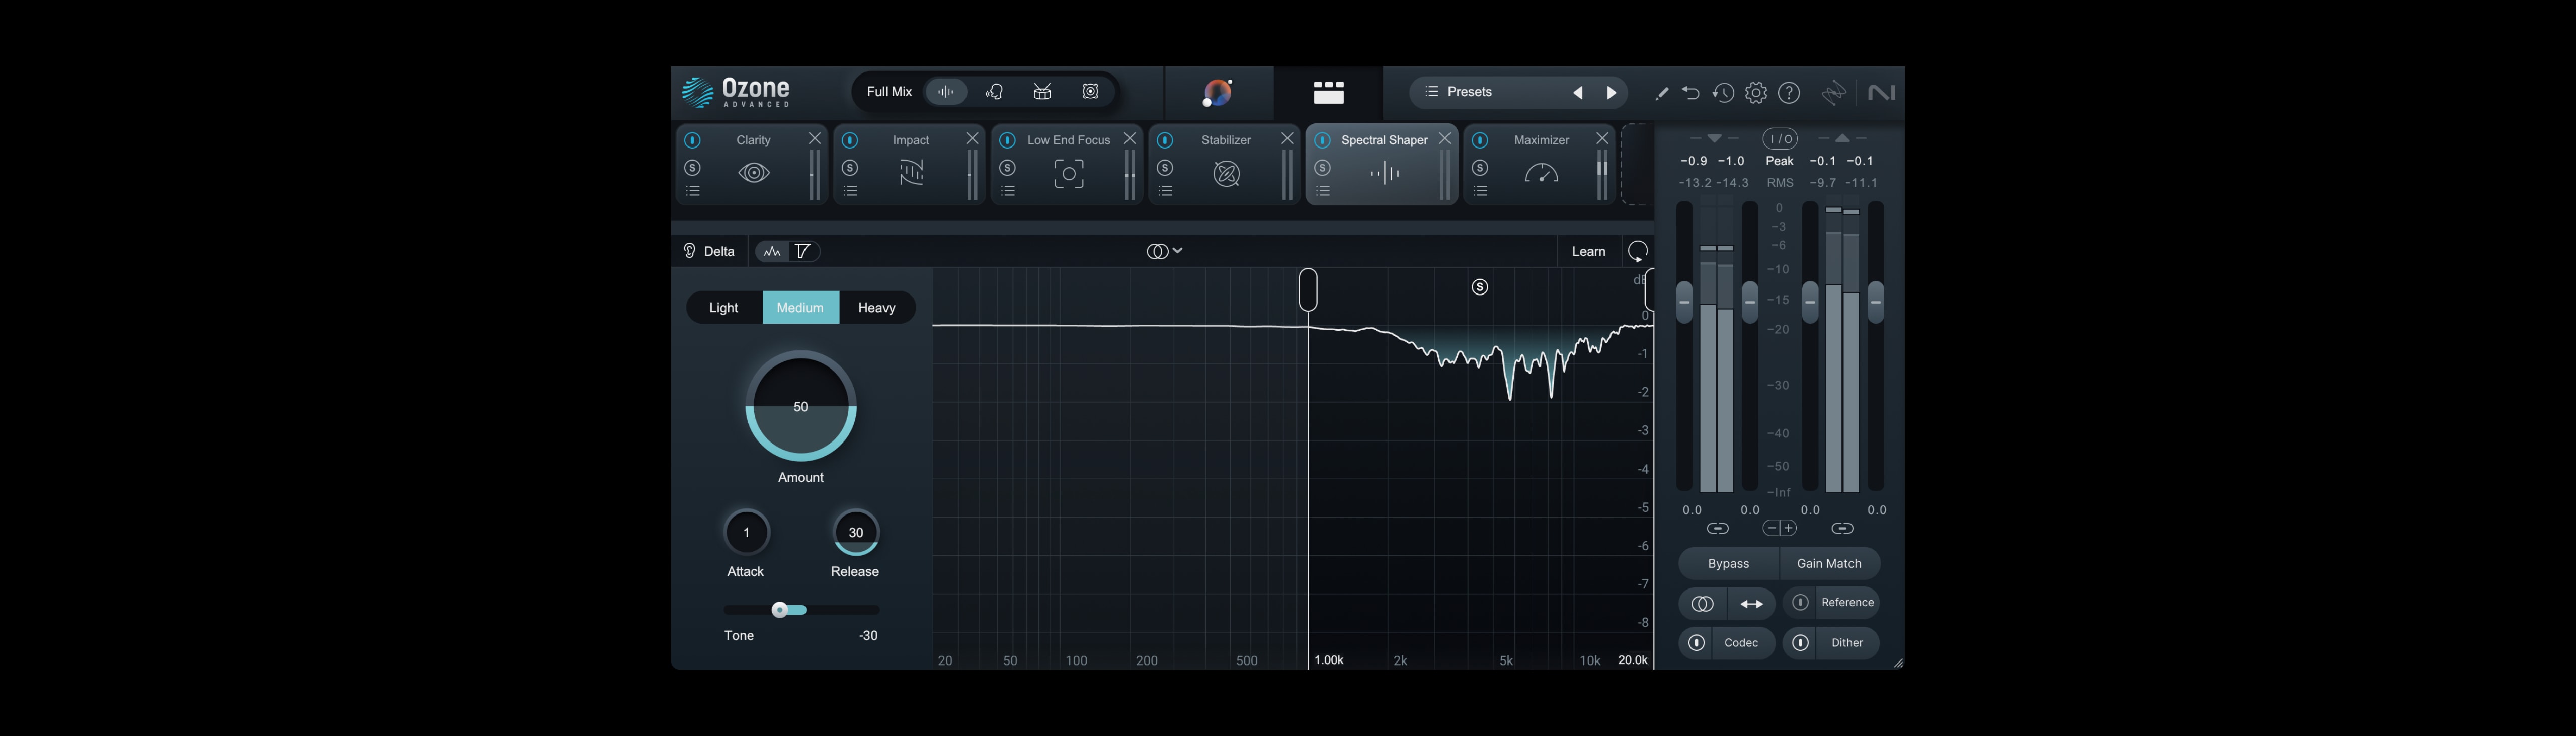Toggle Impact module power

[850, 140]
